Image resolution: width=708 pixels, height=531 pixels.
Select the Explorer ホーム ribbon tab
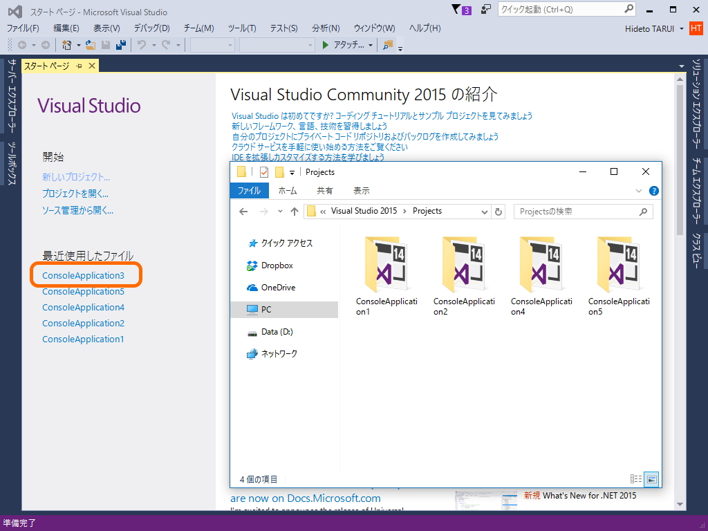(x=288, y=191)
